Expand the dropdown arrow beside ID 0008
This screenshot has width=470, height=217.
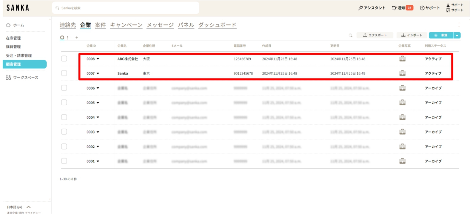[x=98, y=59]
